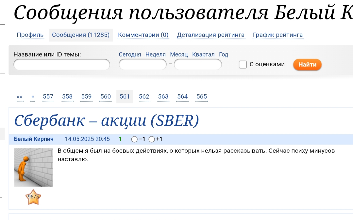Click the star rating badge 9675
The width and height of the screenshot is (353, 220).
(33, 197)
